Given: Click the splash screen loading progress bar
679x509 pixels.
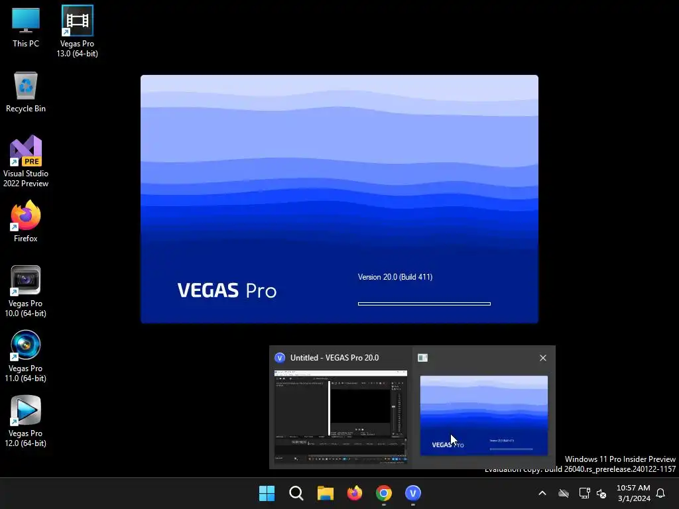Looking at the screenshot, I should point(424,304).
